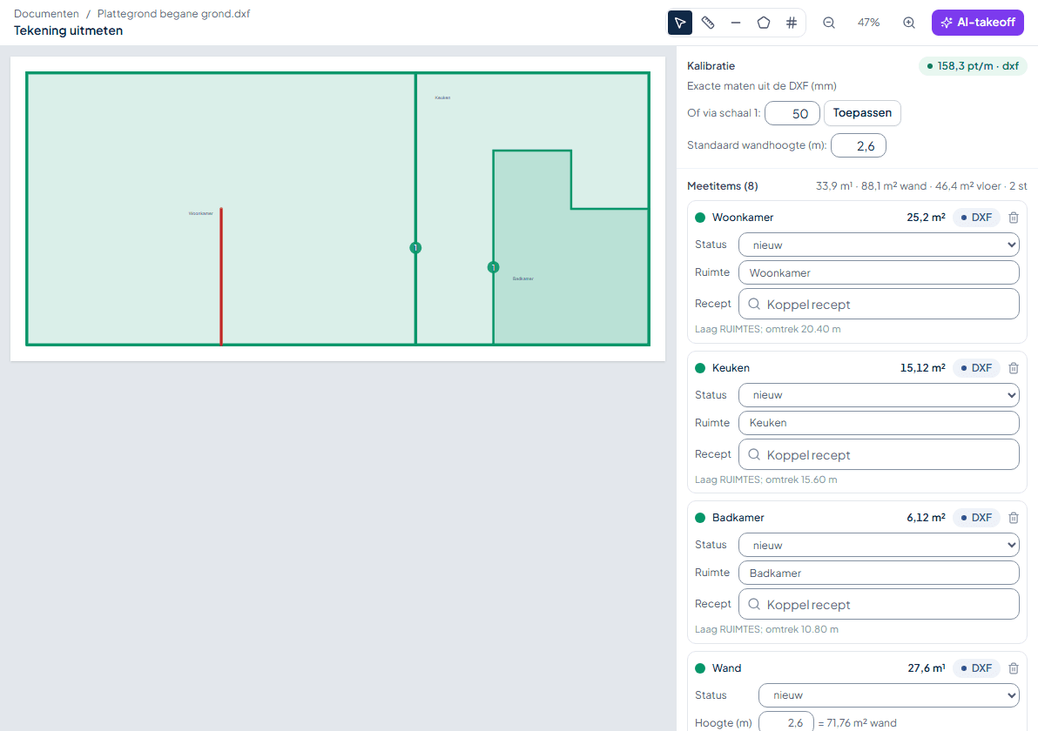This screenshot has width=1038, height=731.
Task: Delete the Wand measurement item
Action: [1014, 668]
